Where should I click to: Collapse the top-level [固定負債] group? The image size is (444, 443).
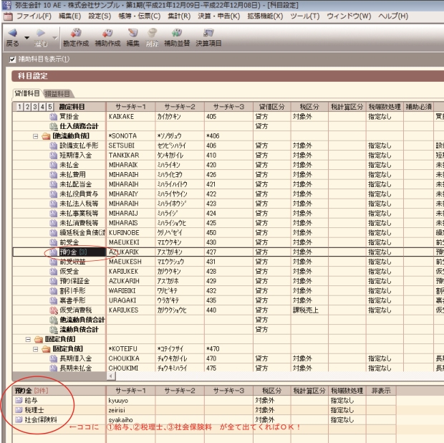pyautogui.click(x=28, y=339)
